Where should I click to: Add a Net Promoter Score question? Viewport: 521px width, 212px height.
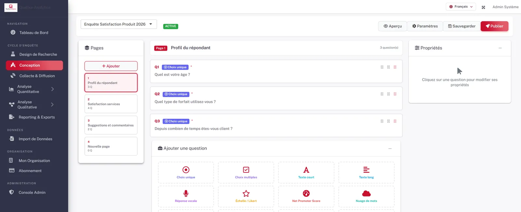pos(306,196)
